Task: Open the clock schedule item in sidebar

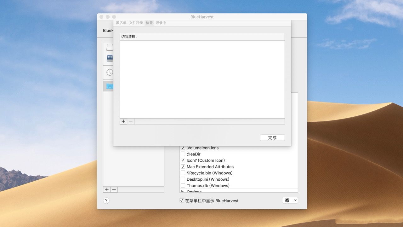Action: [110, 72]
